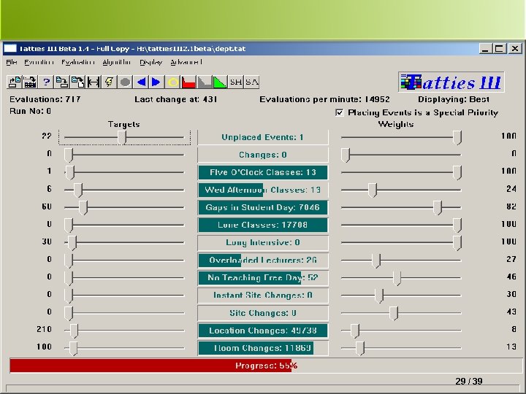Image resolution: width=526 pixels, height=394 pixels.
Task: Open the Display menu
Action: (x=151, y=62)
